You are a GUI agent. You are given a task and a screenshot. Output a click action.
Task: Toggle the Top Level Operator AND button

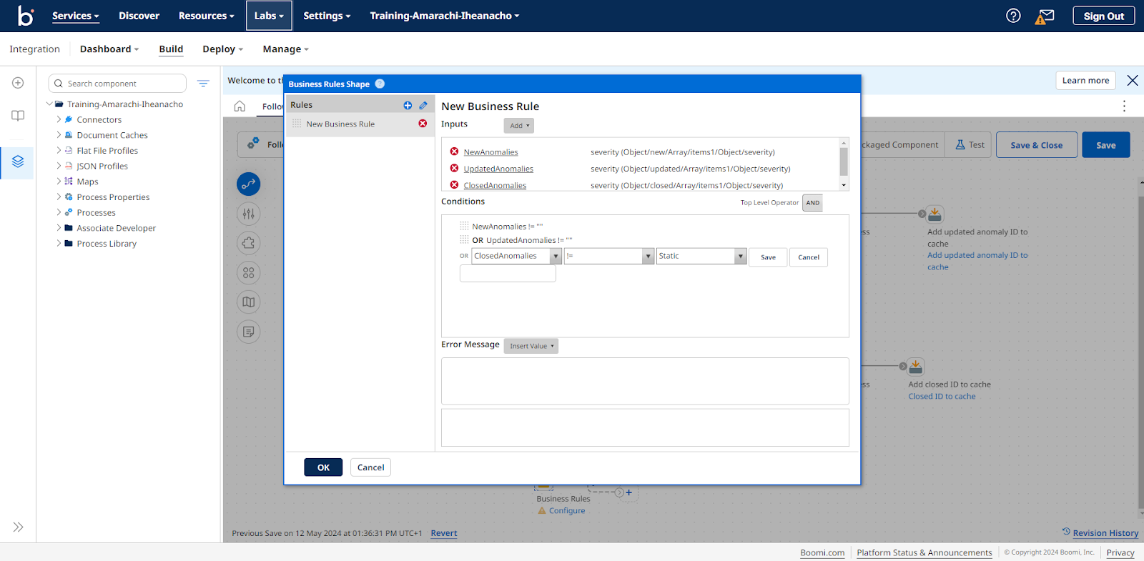(812, 203)
